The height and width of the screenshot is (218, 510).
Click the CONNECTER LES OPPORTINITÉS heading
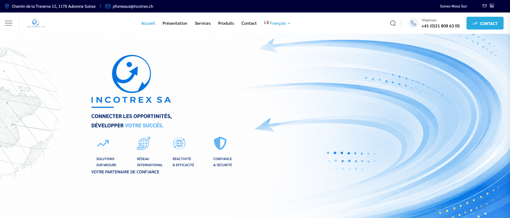pyautogui.click(x=131, y=116)
